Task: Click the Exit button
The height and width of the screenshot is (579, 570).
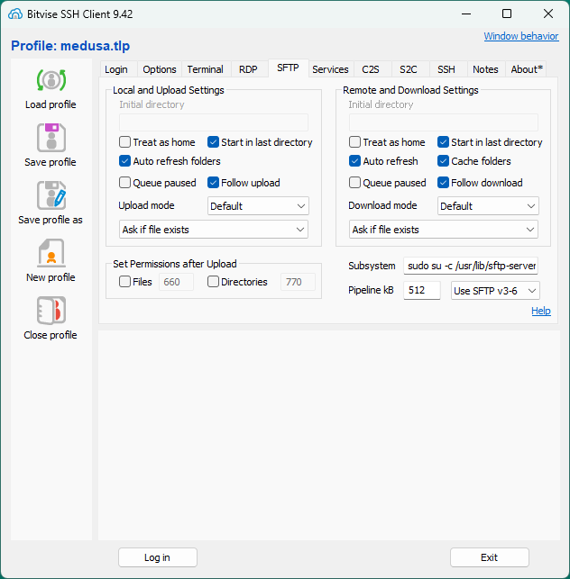Action: [x=490, y=557]
